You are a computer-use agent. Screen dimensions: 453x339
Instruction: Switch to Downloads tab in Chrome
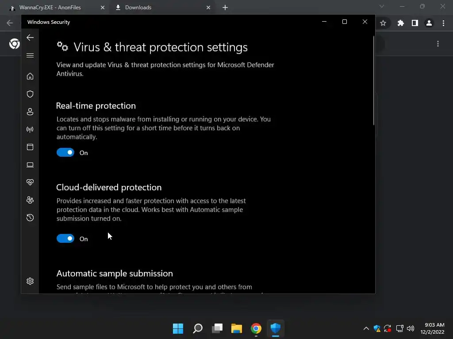pyautogui.click(x=138, y=8)
